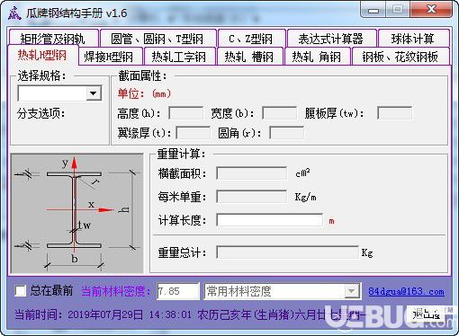The width and height of the screenshot is (459, 336).
Task: Click the 单位: (mm) label
Action: pyautogui.click(x=145, y=94)
